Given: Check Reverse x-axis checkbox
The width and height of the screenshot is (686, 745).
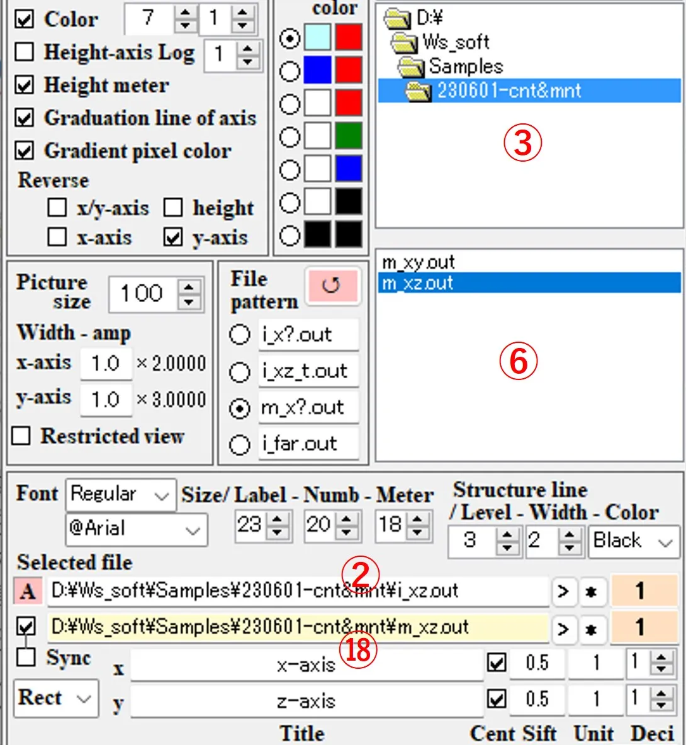Looking at the screenshot, I should (57, 237).
